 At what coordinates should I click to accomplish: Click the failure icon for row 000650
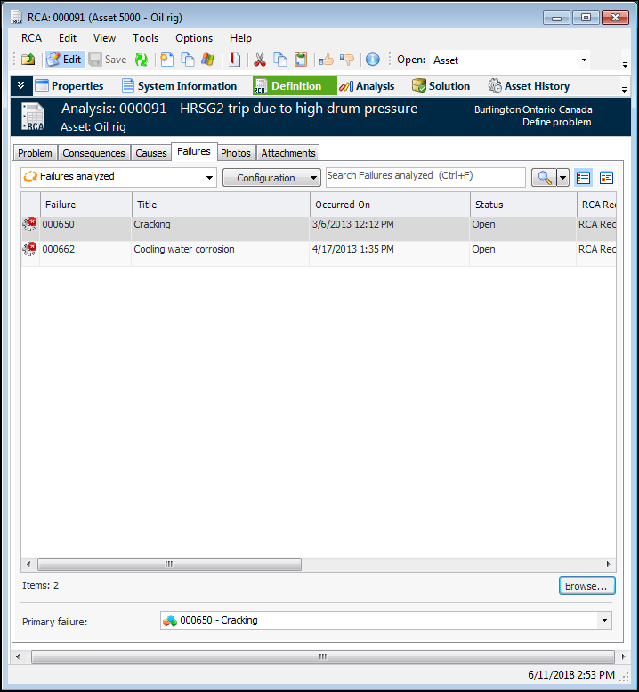click(30, 224)
